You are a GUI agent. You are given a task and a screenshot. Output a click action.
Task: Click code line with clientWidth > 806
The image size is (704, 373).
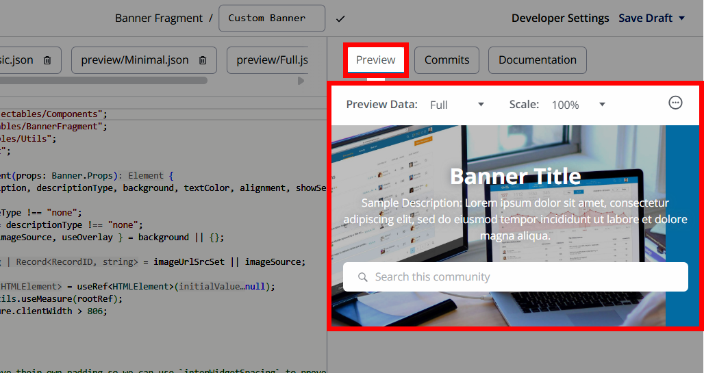pos(54,311)
